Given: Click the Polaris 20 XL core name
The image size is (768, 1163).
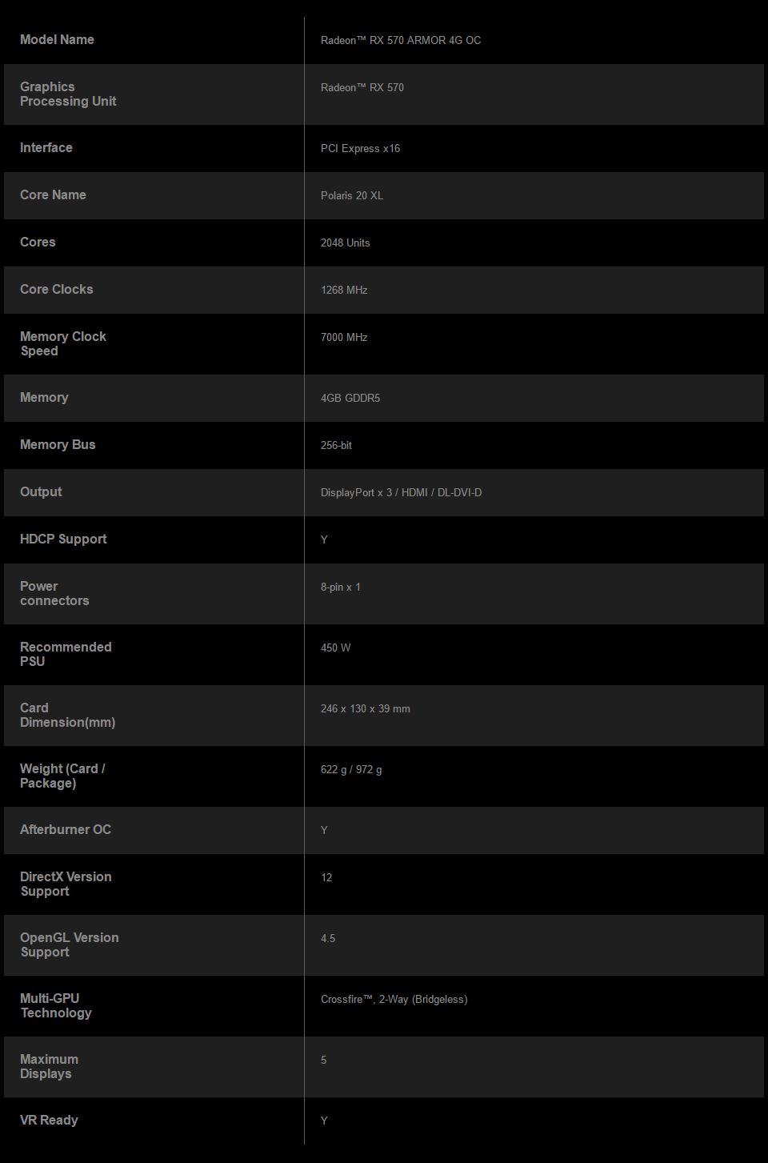Looking at the screenshot, I should pos(352,196).
